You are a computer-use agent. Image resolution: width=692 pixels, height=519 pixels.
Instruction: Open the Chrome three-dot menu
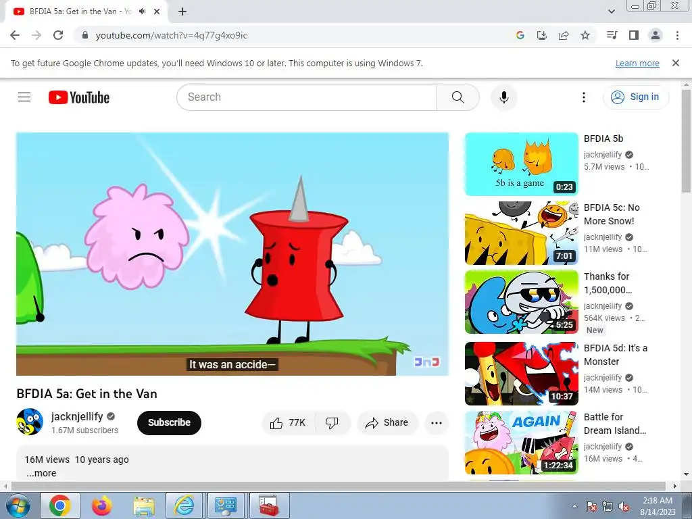point(677,35)
